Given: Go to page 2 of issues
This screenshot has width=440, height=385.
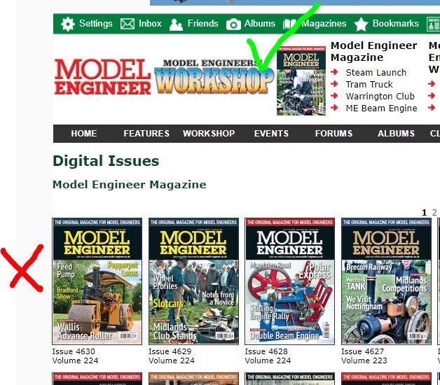Looking at the screenshot, I should (434, 213).
